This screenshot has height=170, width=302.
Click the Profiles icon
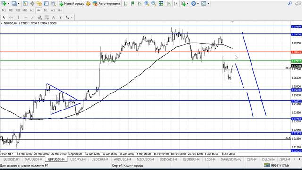click(14, 3)
